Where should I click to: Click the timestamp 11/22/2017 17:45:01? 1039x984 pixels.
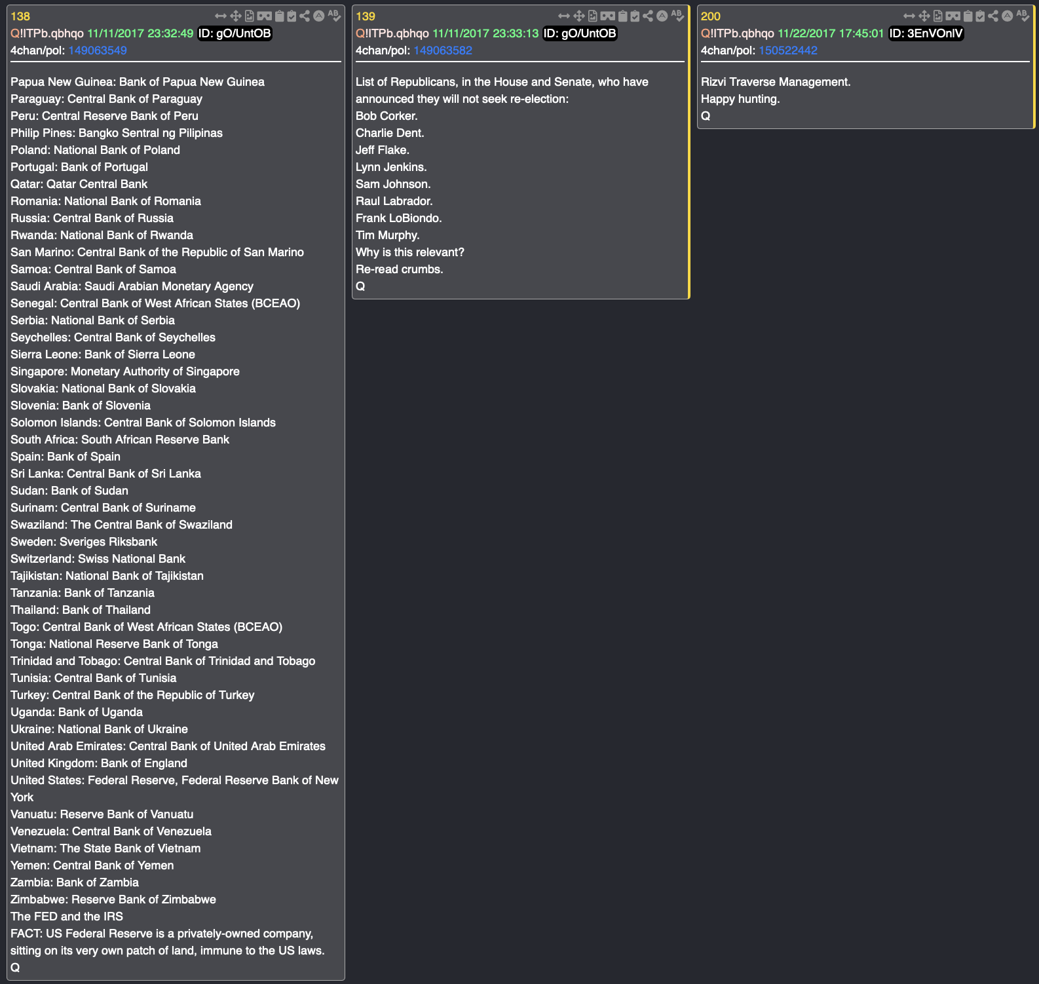(x=831, y=33)
